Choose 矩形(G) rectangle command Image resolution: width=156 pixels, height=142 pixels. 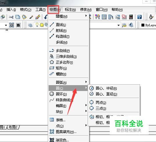pos(69,68)
